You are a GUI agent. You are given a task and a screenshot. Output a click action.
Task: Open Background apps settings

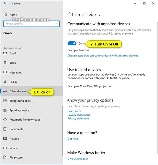20,101
